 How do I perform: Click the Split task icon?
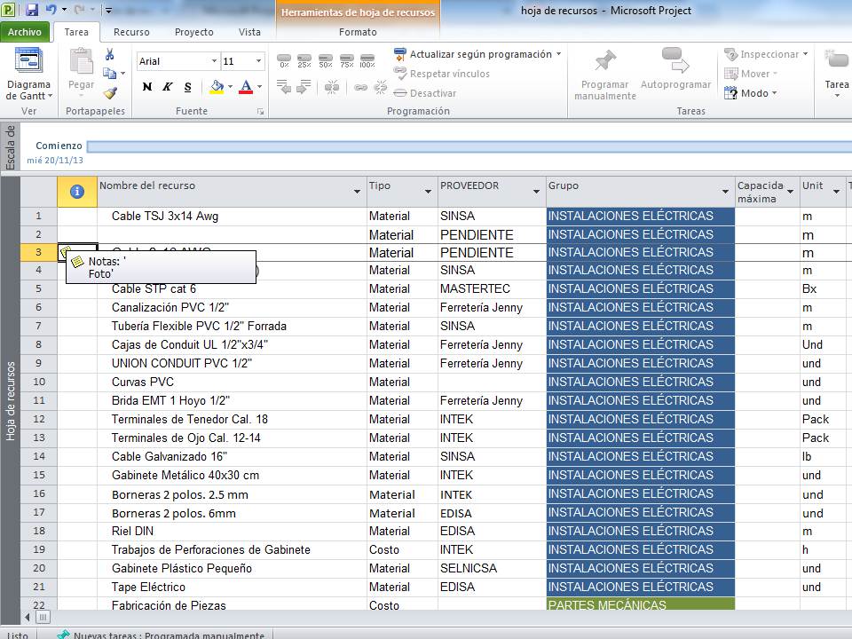[x=332, y=87]
